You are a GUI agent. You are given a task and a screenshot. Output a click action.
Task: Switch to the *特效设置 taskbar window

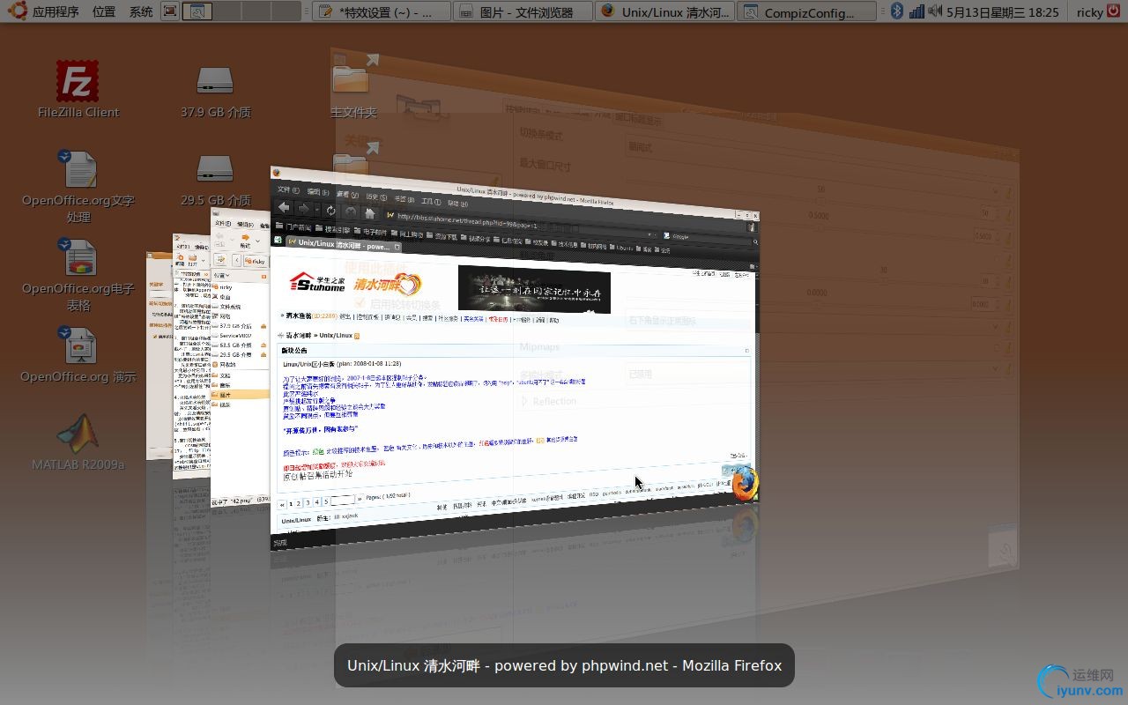pos(381,11)
